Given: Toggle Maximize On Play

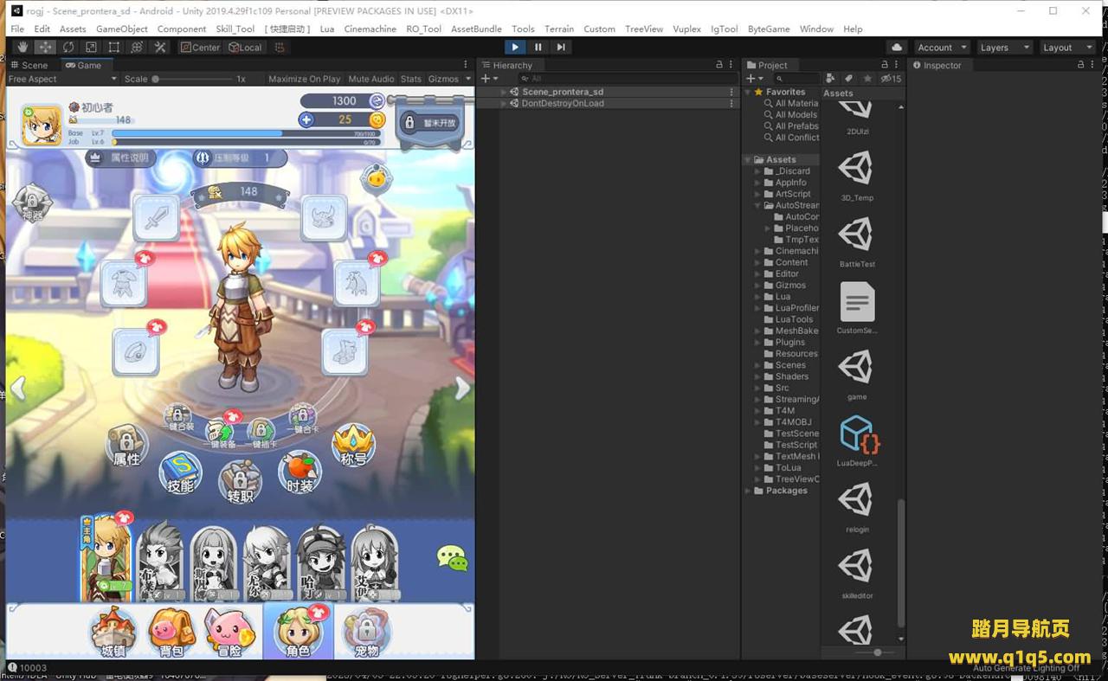Looking at the screenshot, I should 304,79.
